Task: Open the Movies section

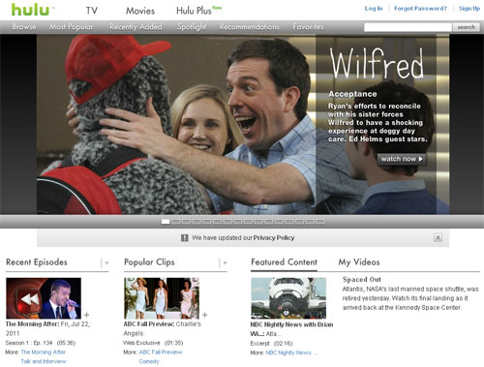Action: click(x=140, y=11)
